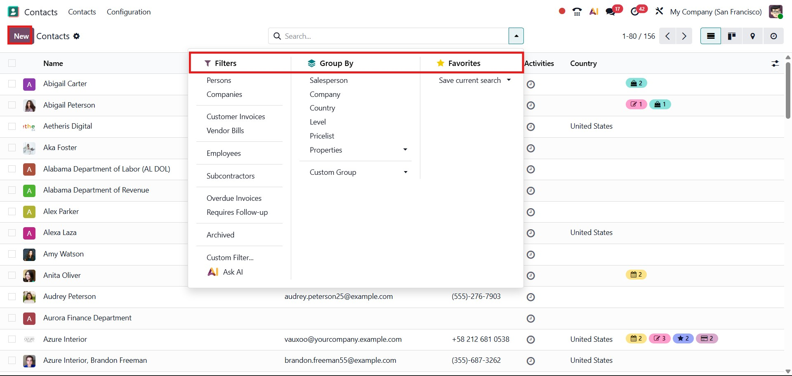The height and width of the screenshot is (376, 792).
Task: Open the Ask AI icon in top bar
Action: point(594,12)
